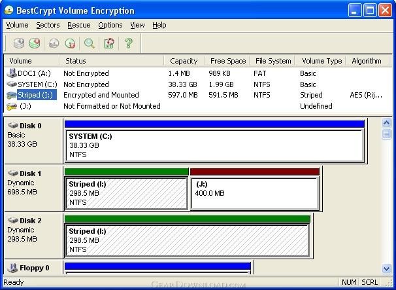Click the green question mark help icon
The image size is (396, 290).
(x=129, y=43)
